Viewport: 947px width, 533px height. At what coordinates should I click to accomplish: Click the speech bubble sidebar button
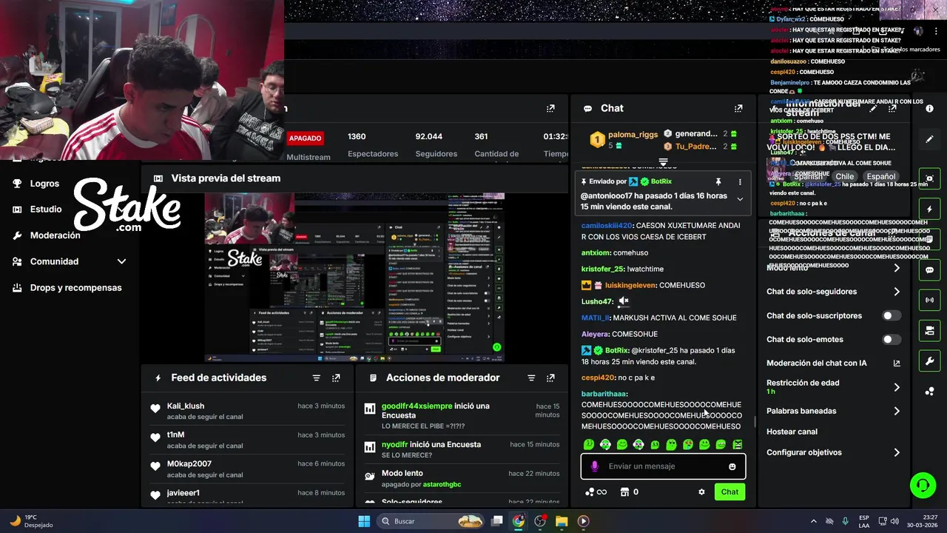coord(930,270)
